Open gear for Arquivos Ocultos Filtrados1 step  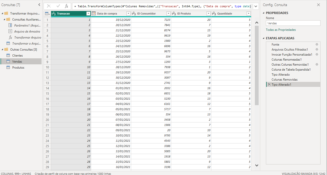pyautogui.click(x=317, y=50)
